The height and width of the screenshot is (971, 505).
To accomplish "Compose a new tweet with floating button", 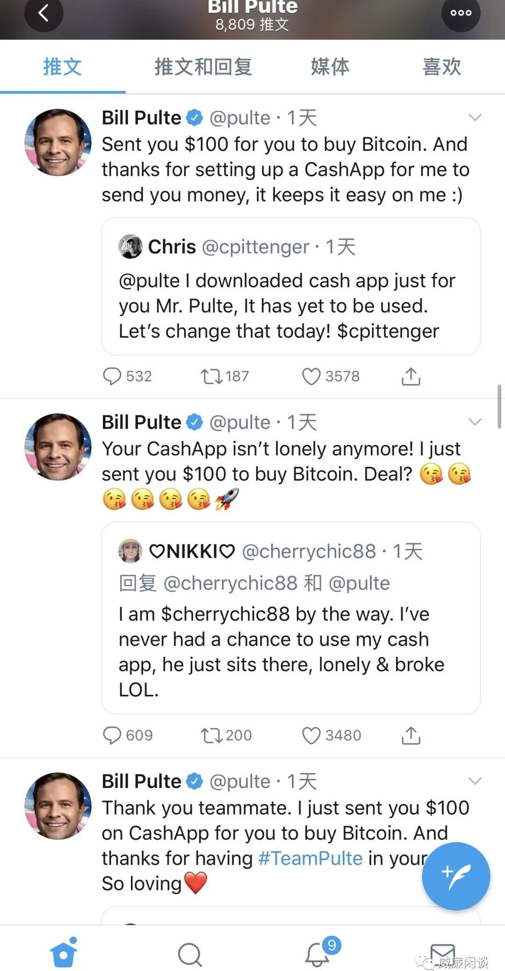I will point(456,875).
